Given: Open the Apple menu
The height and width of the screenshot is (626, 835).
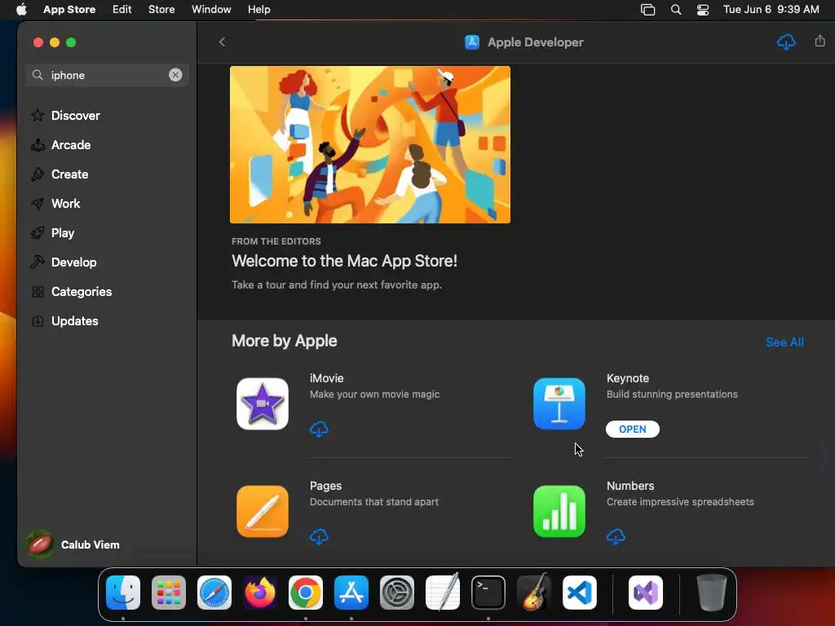Looking at the screenshot, I should [x=21, y=10].
